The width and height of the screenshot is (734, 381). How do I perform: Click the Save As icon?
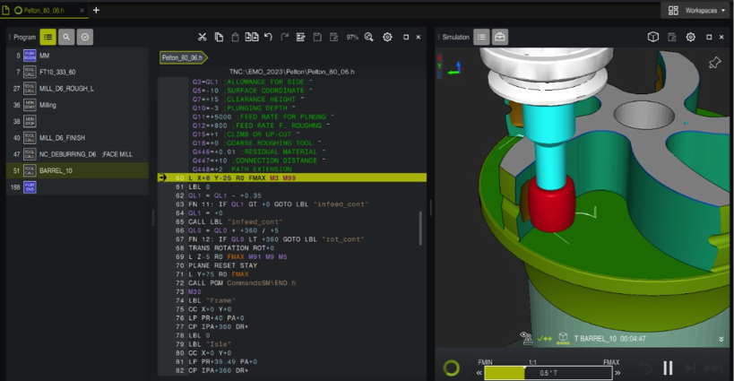click(x=333, y=37)
